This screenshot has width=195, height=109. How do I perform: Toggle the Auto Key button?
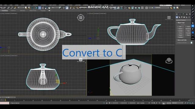(168, 103)
